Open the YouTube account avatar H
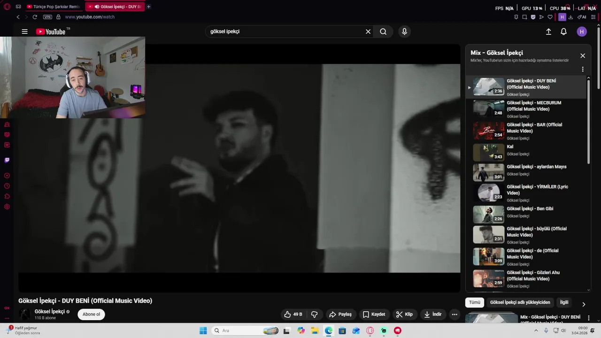 tap(582, 31)
